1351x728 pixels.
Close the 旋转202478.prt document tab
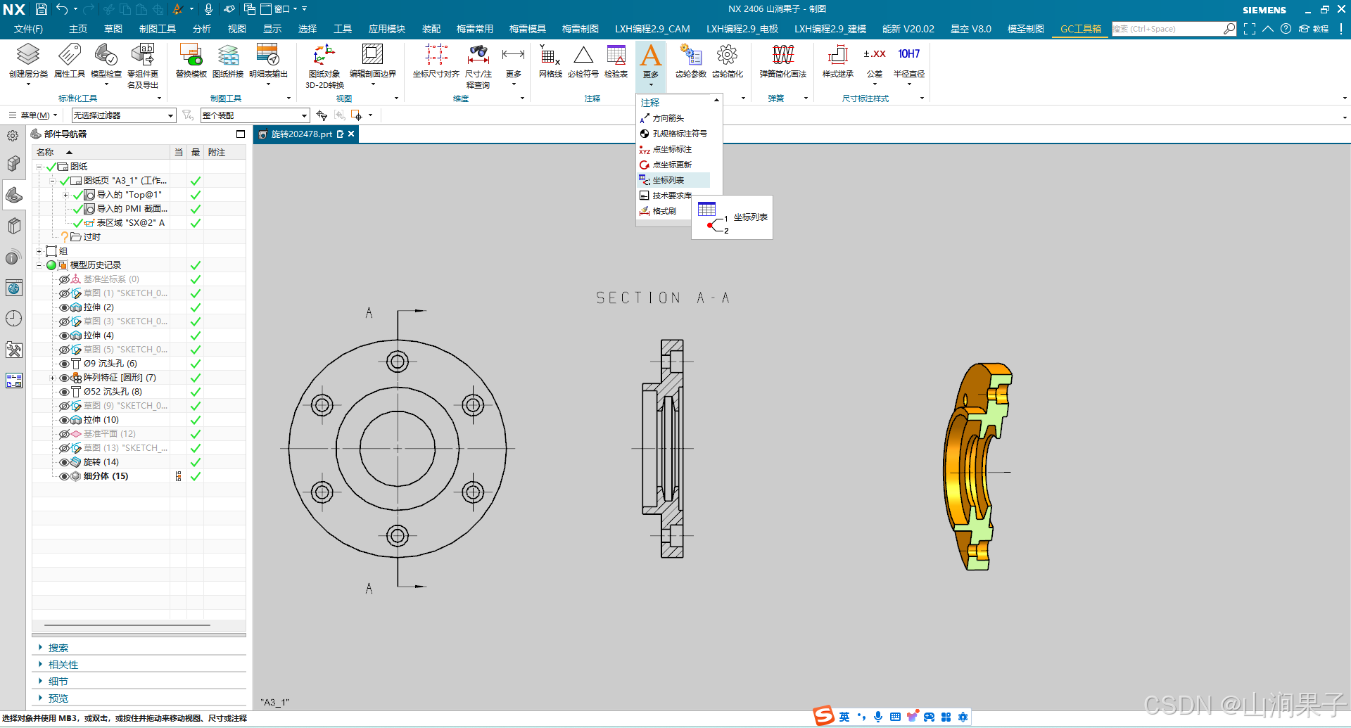[350, 134]
